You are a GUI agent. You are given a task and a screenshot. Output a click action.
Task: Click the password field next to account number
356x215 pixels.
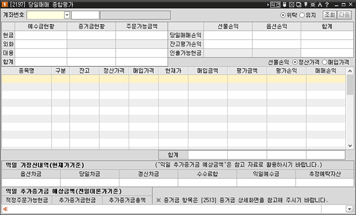[85, 15]
